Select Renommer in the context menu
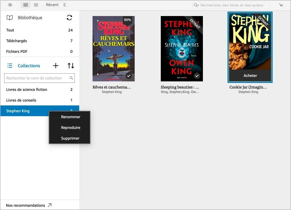Screen dimensions: 291x210 pos(71,117)
